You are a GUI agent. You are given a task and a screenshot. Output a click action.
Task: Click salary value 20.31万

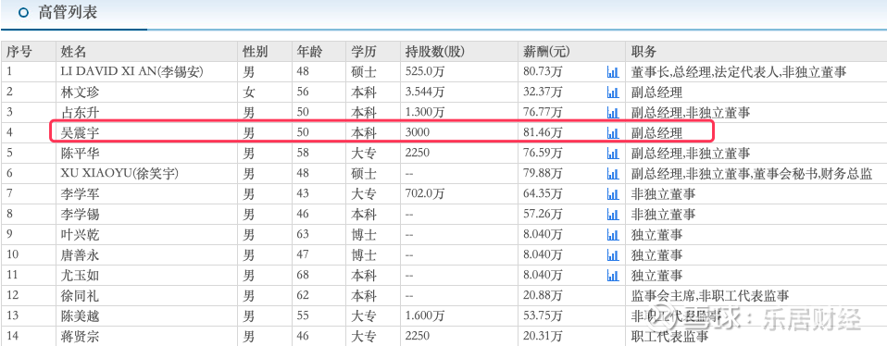tap(543, 337)
